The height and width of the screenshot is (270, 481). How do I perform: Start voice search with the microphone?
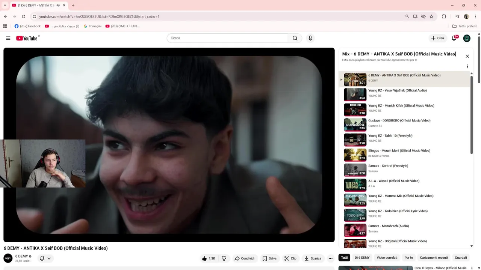[310, 38]
